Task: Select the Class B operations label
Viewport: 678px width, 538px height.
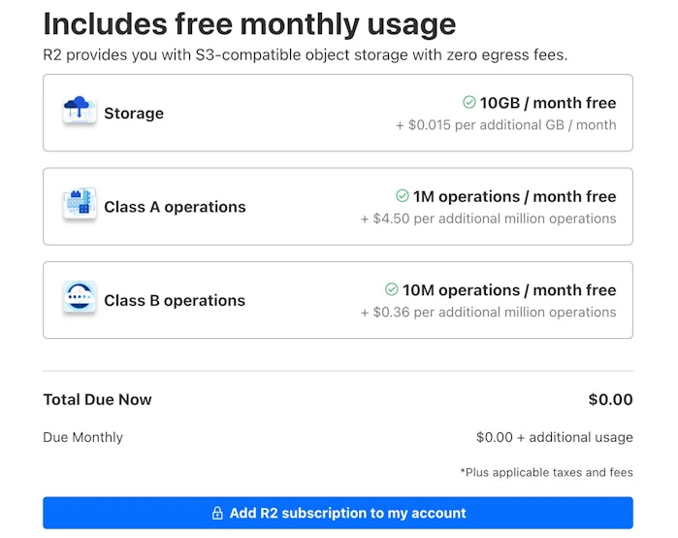Action: click(x=175, y=300)
